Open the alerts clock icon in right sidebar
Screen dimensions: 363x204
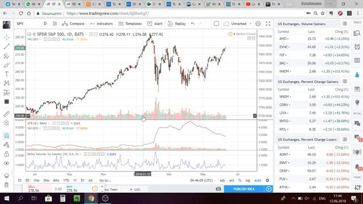(x=357, y=46)
